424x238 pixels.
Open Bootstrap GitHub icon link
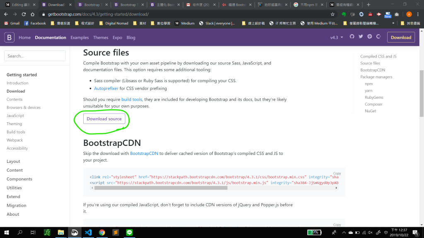352,36
